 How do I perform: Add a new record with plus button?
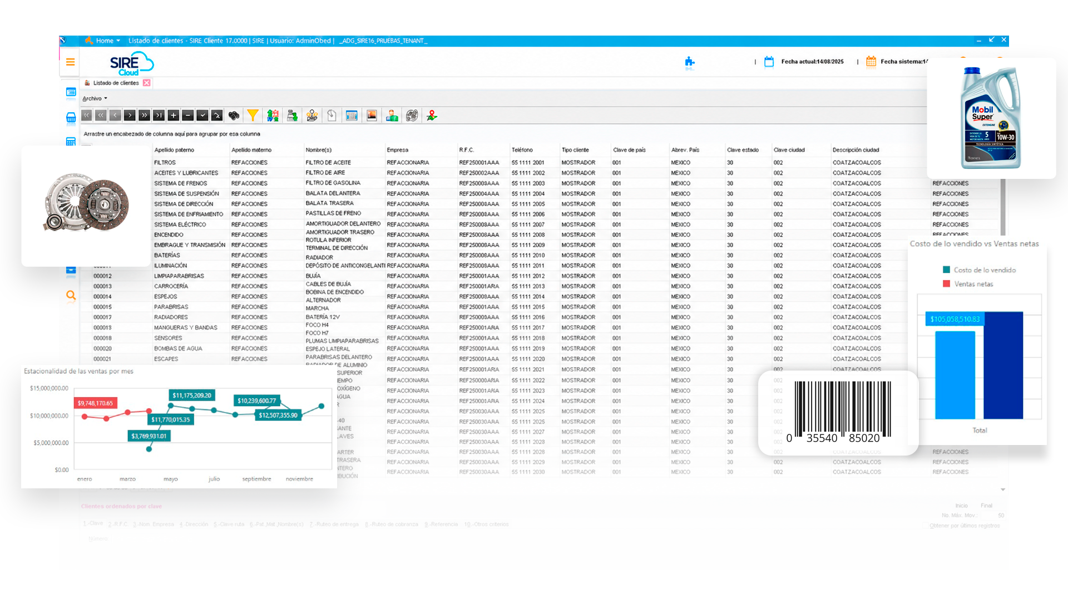173,116
